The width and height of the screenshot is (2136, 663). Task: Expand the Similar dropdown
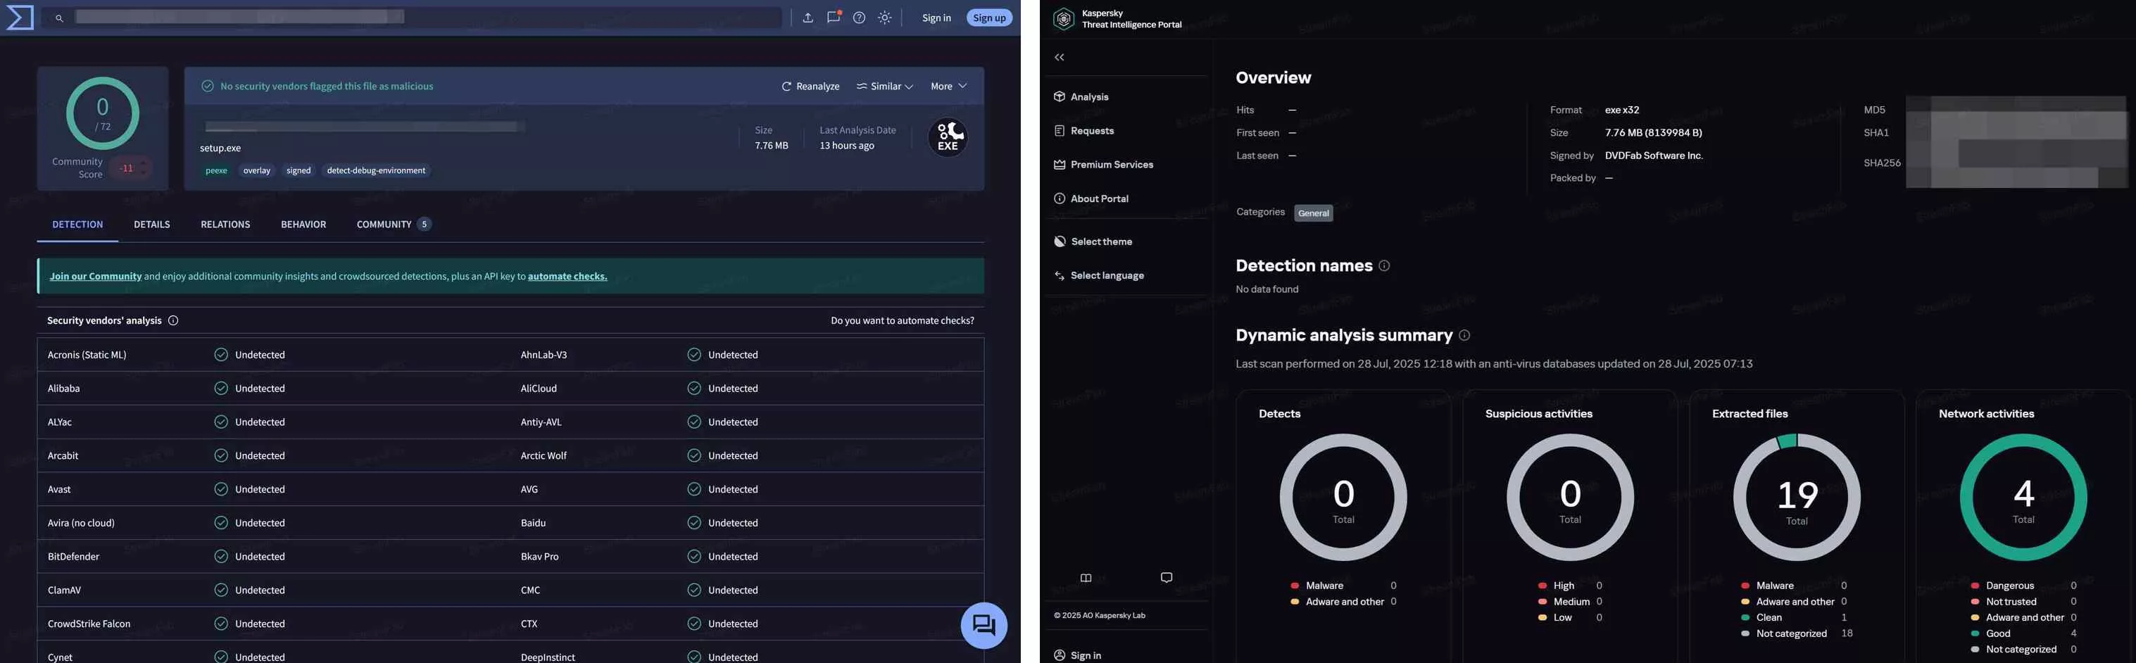(885, 86)
